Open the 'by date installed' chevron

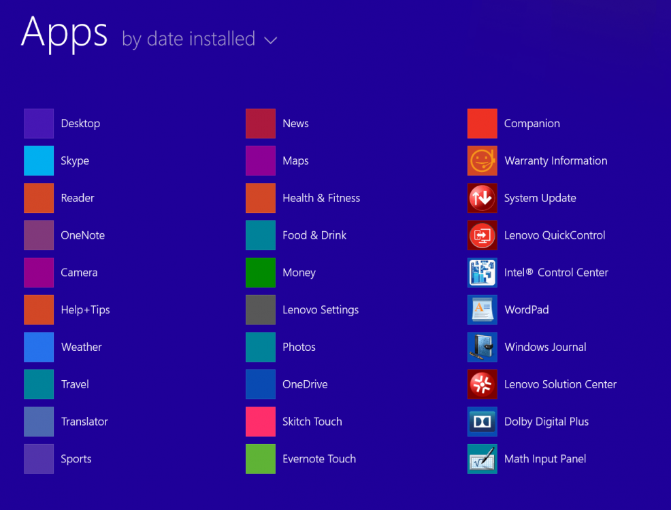pos(270,40)
